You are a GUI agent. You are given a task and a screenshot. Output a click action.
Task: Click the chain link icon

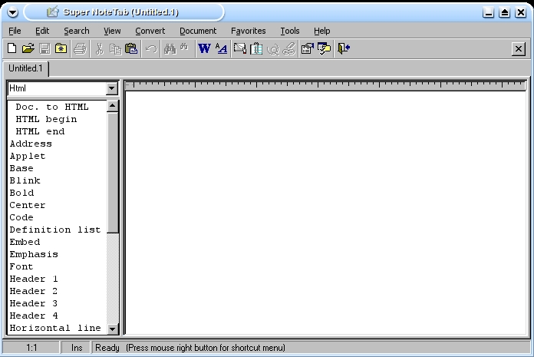[288, 48]
